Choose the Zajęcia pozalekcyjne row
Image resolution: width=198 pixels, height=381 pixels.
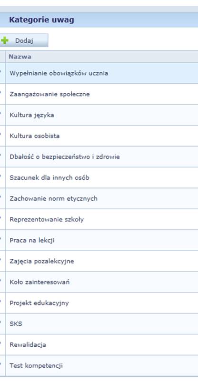[x=102, y=261]
